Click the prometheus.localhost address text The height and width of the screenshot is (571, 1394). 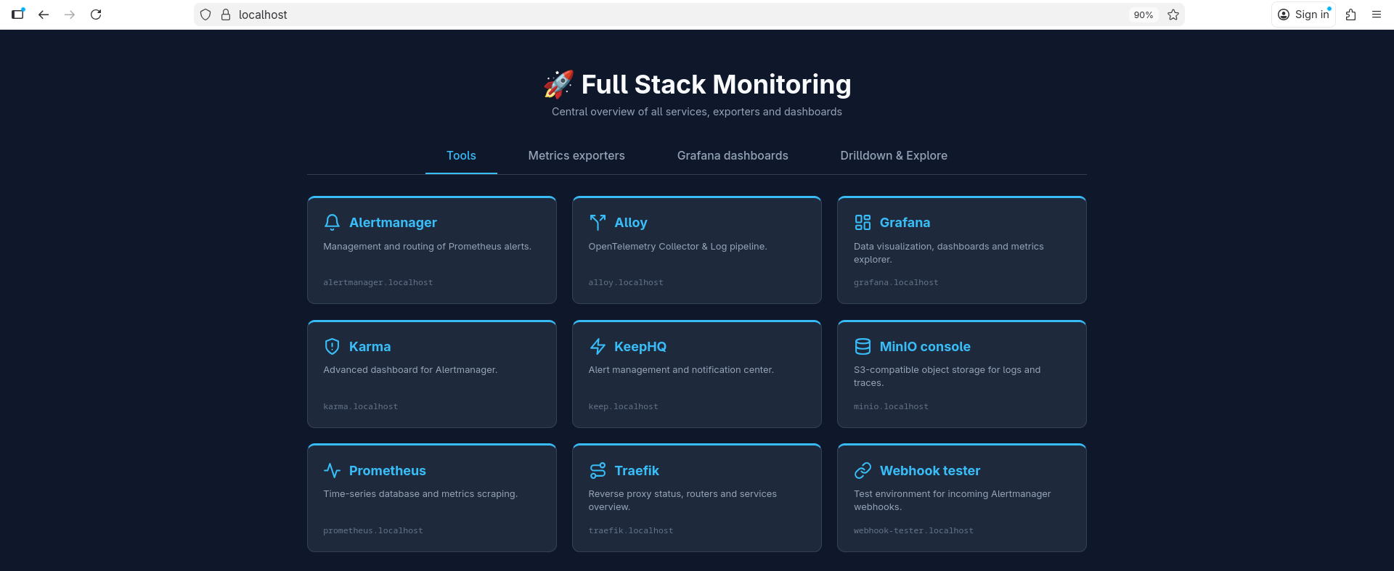pyautogui.click(x=372, y=531)
